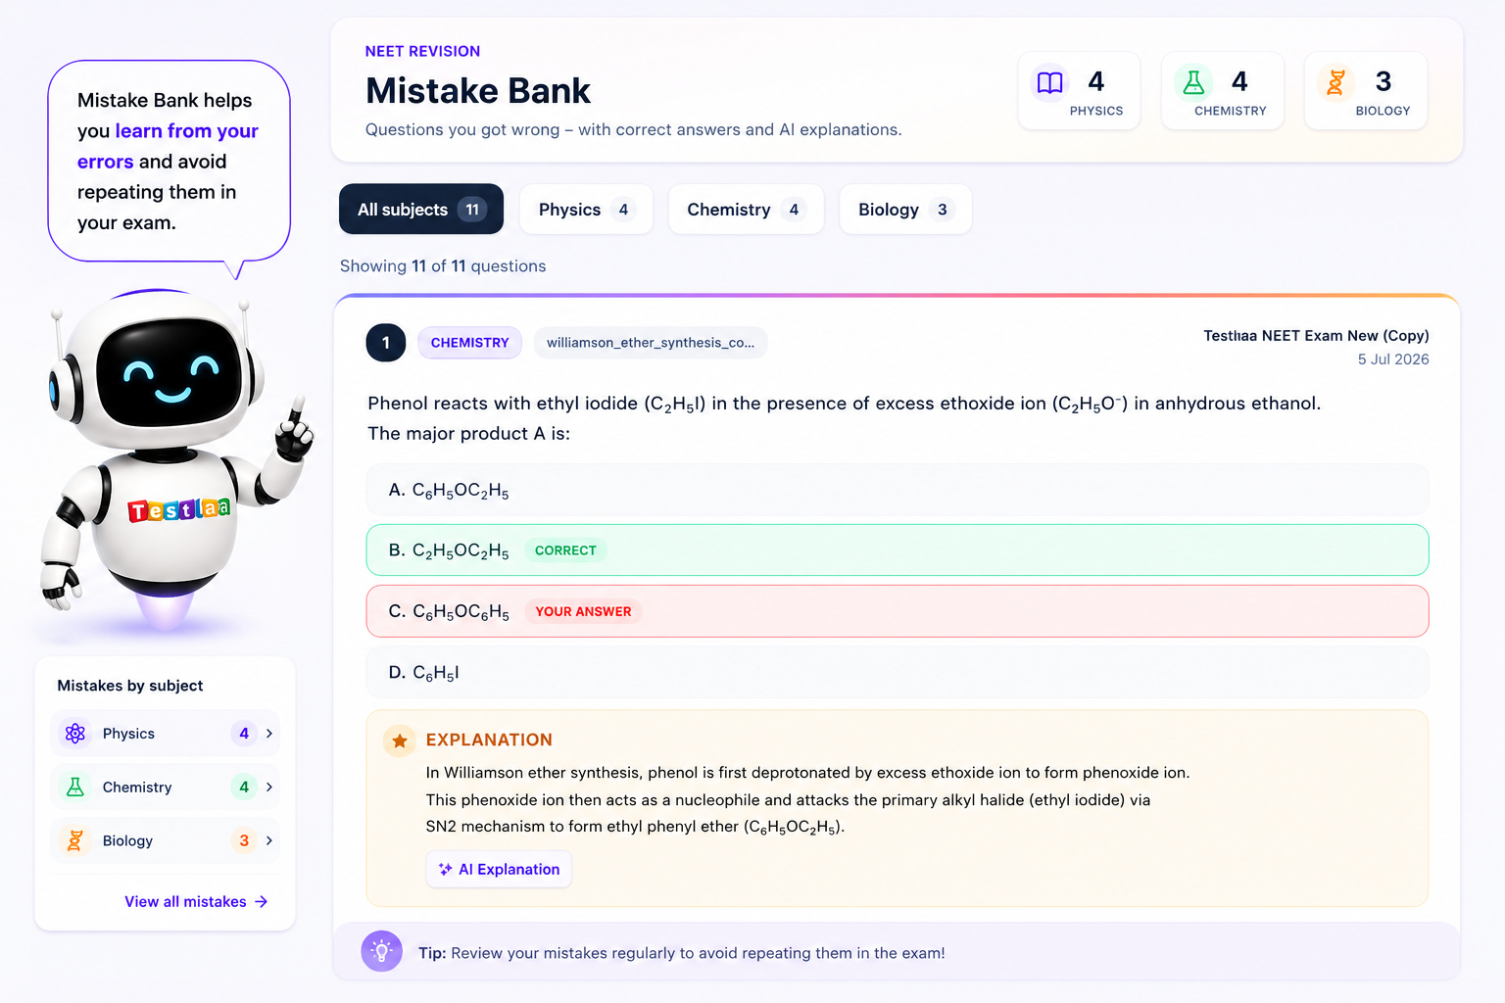Click the Physics count card showing 4

(x=1080, y=91)
